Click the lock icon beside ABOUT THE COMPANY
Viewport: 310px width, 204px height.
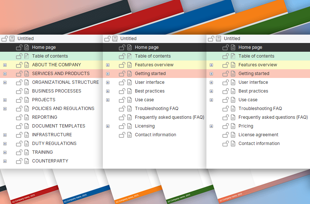click(19, 65)
